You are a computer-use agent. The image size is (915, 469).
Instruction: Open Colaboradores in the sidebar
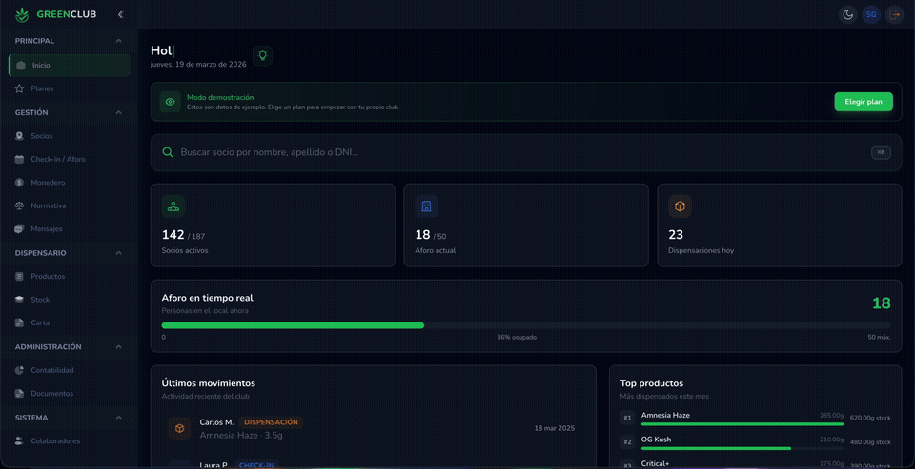pos(70,441)
